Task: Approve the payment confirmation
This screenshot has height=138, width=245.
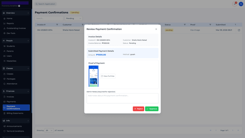Action: tap(152, 109)
